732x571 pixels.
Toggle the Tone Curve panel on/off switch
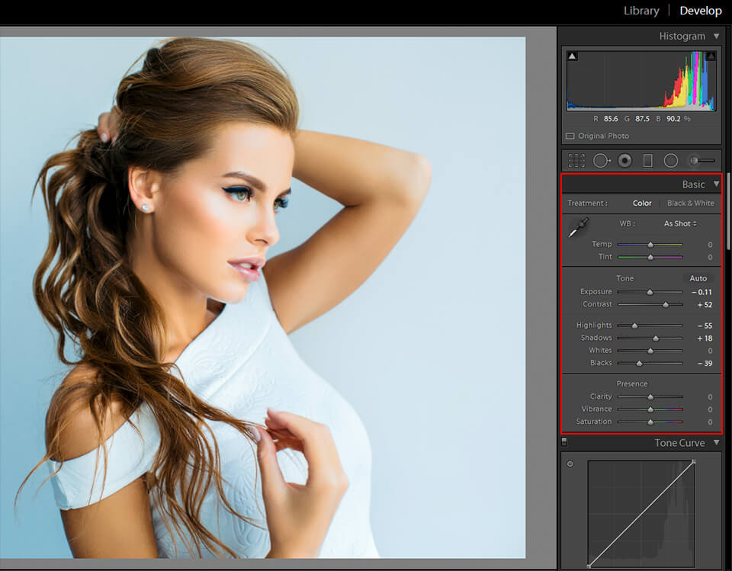564,441
